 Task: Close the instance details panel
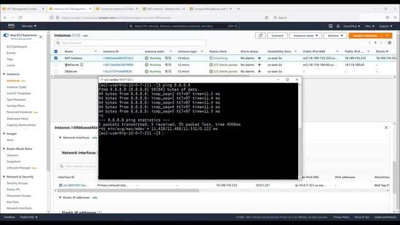point(386,127)
